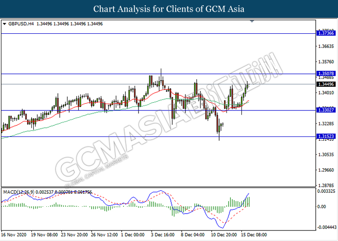Click the 1.29660 price axis value
338x241 pixels.
point(326,170)
